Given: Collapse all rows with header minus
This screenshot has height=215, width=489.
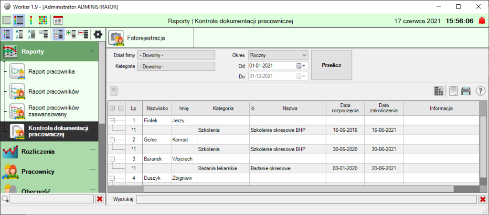Looking at the screenshot, I should pos(121,108).
